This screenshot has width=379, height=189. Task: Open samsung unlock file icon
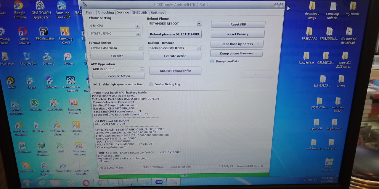coord(332,11)
